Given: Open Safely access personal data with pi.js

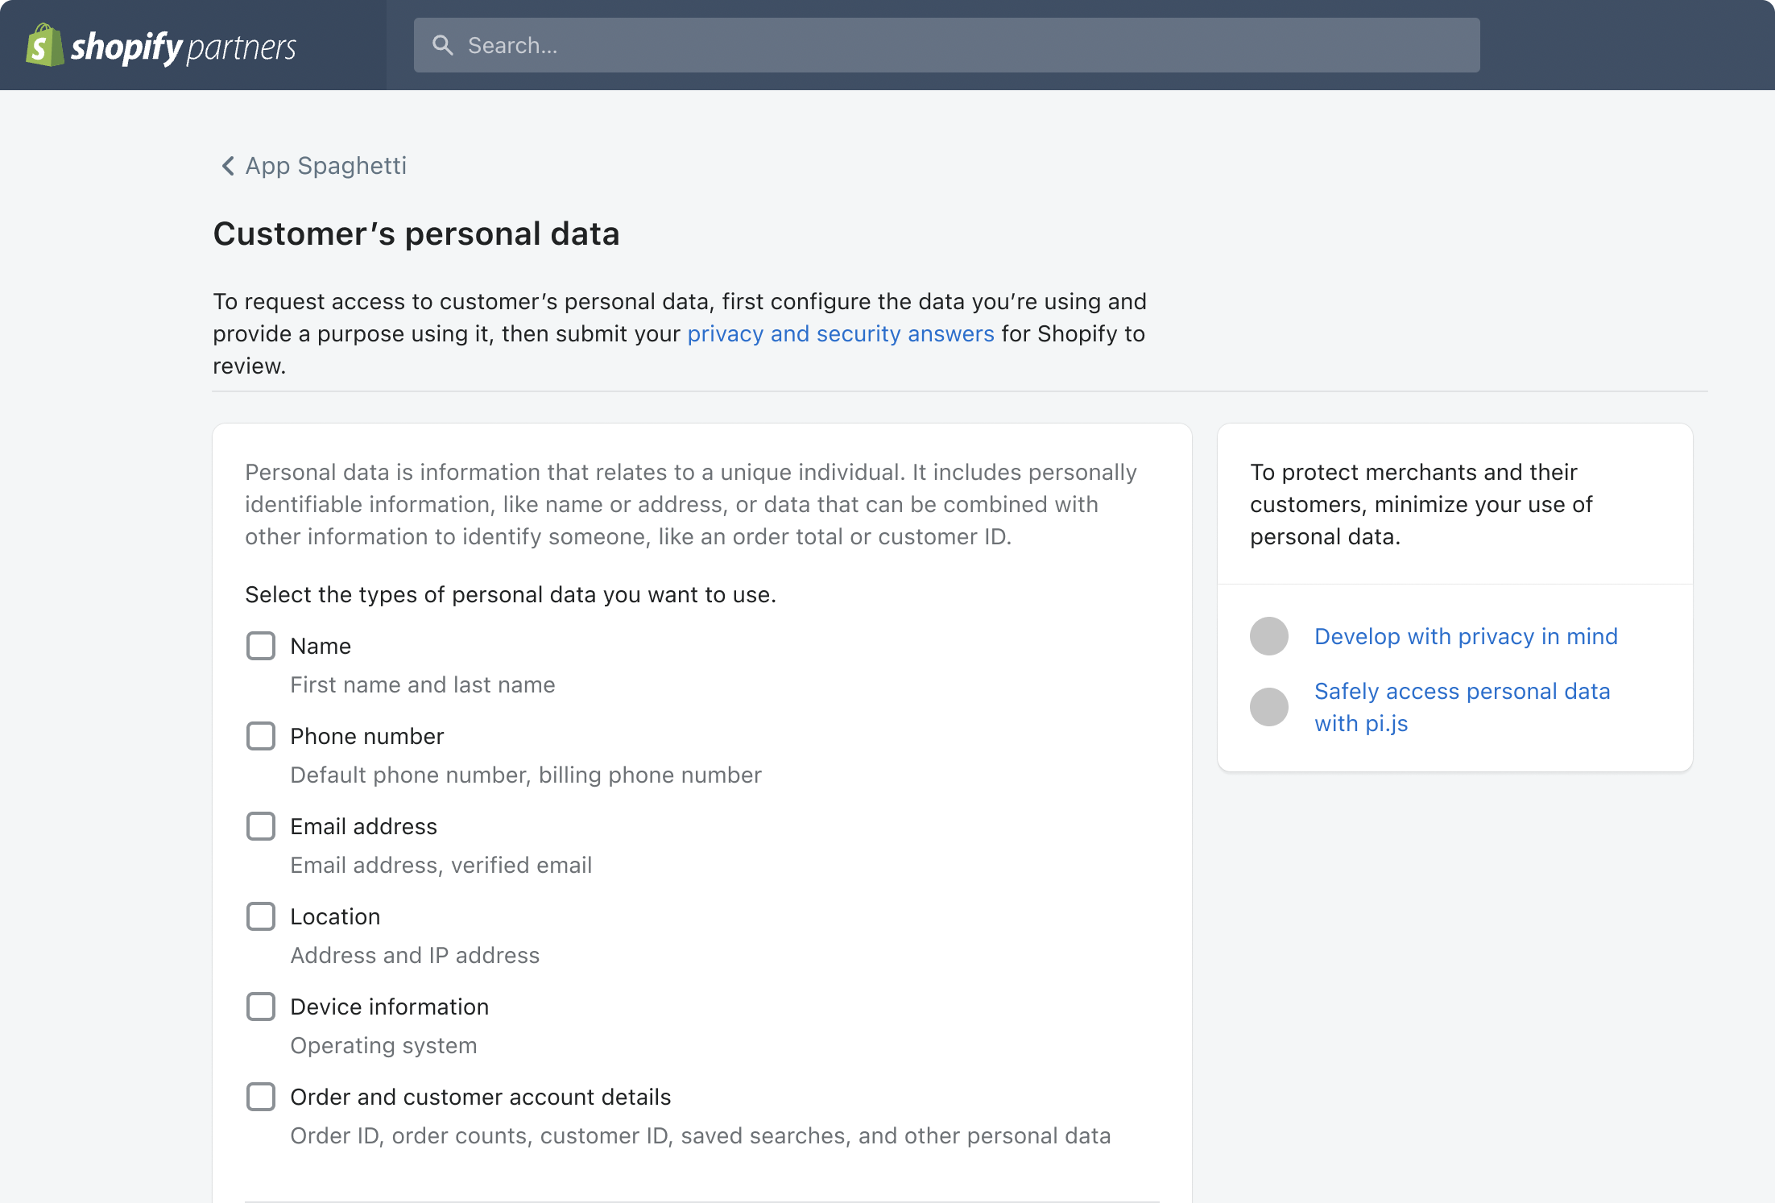Looking at the screenshot, I should (x=1461, y=692).
